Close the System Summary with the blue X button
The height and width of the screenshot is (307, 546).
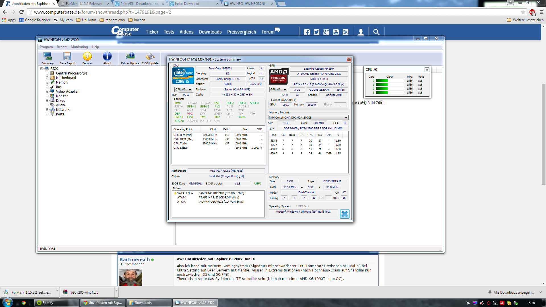tap(344, 214)
